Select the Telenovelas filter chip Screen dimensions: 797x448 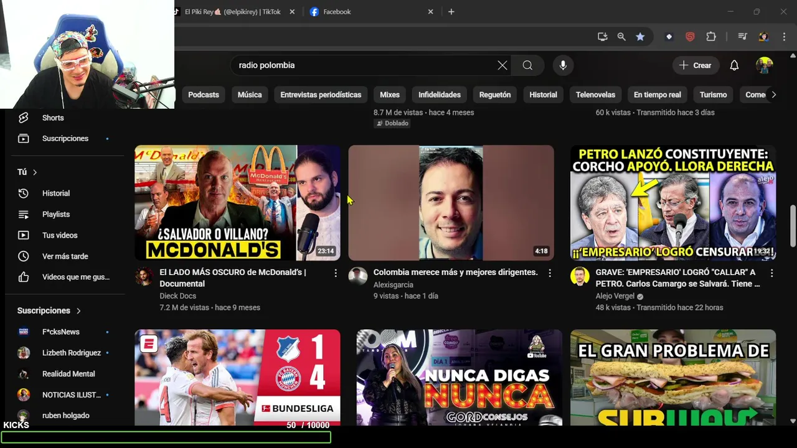click(x=595, y=95)
